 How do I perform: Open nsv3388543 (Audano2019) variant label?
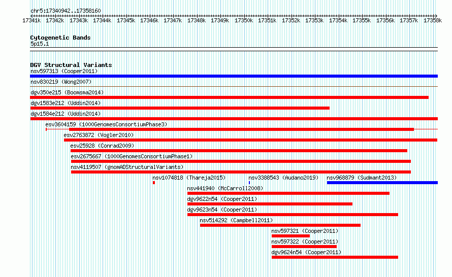tap(283, 178)
